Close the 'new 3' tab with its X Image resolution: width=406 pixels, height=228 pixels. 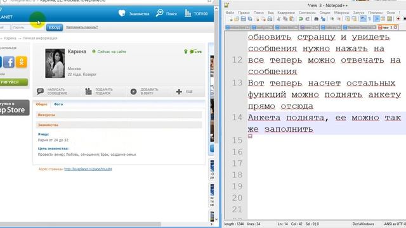[x=395, y=27]
